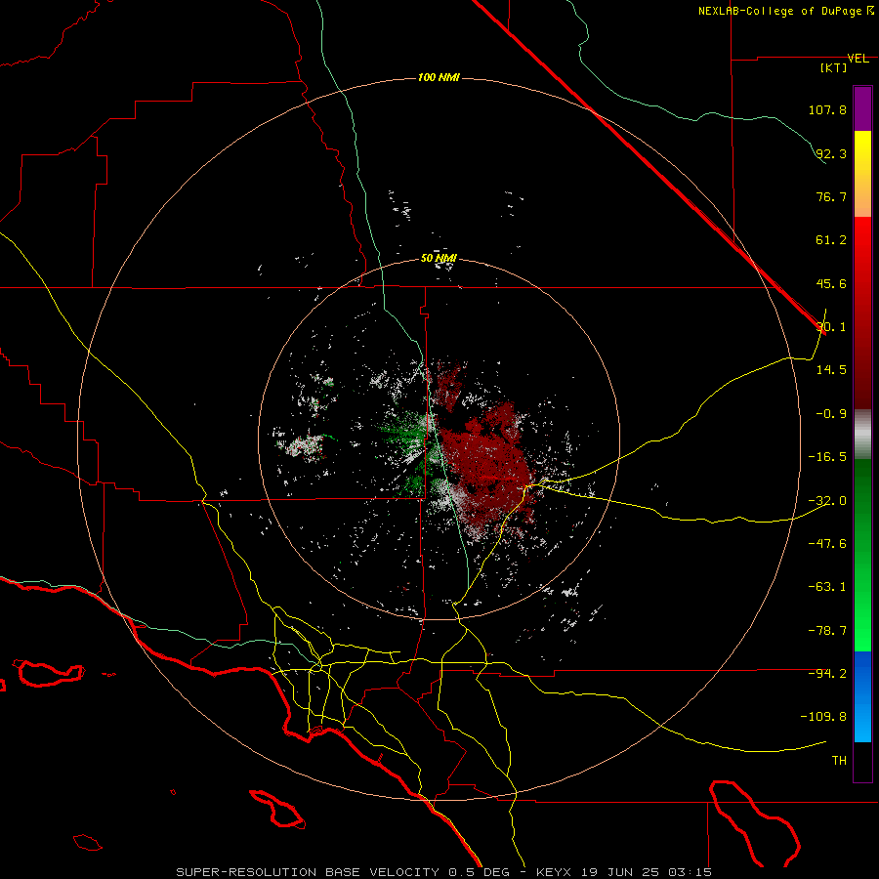
Task: Click the -109.8 velocity scale value
Action: 824,717
